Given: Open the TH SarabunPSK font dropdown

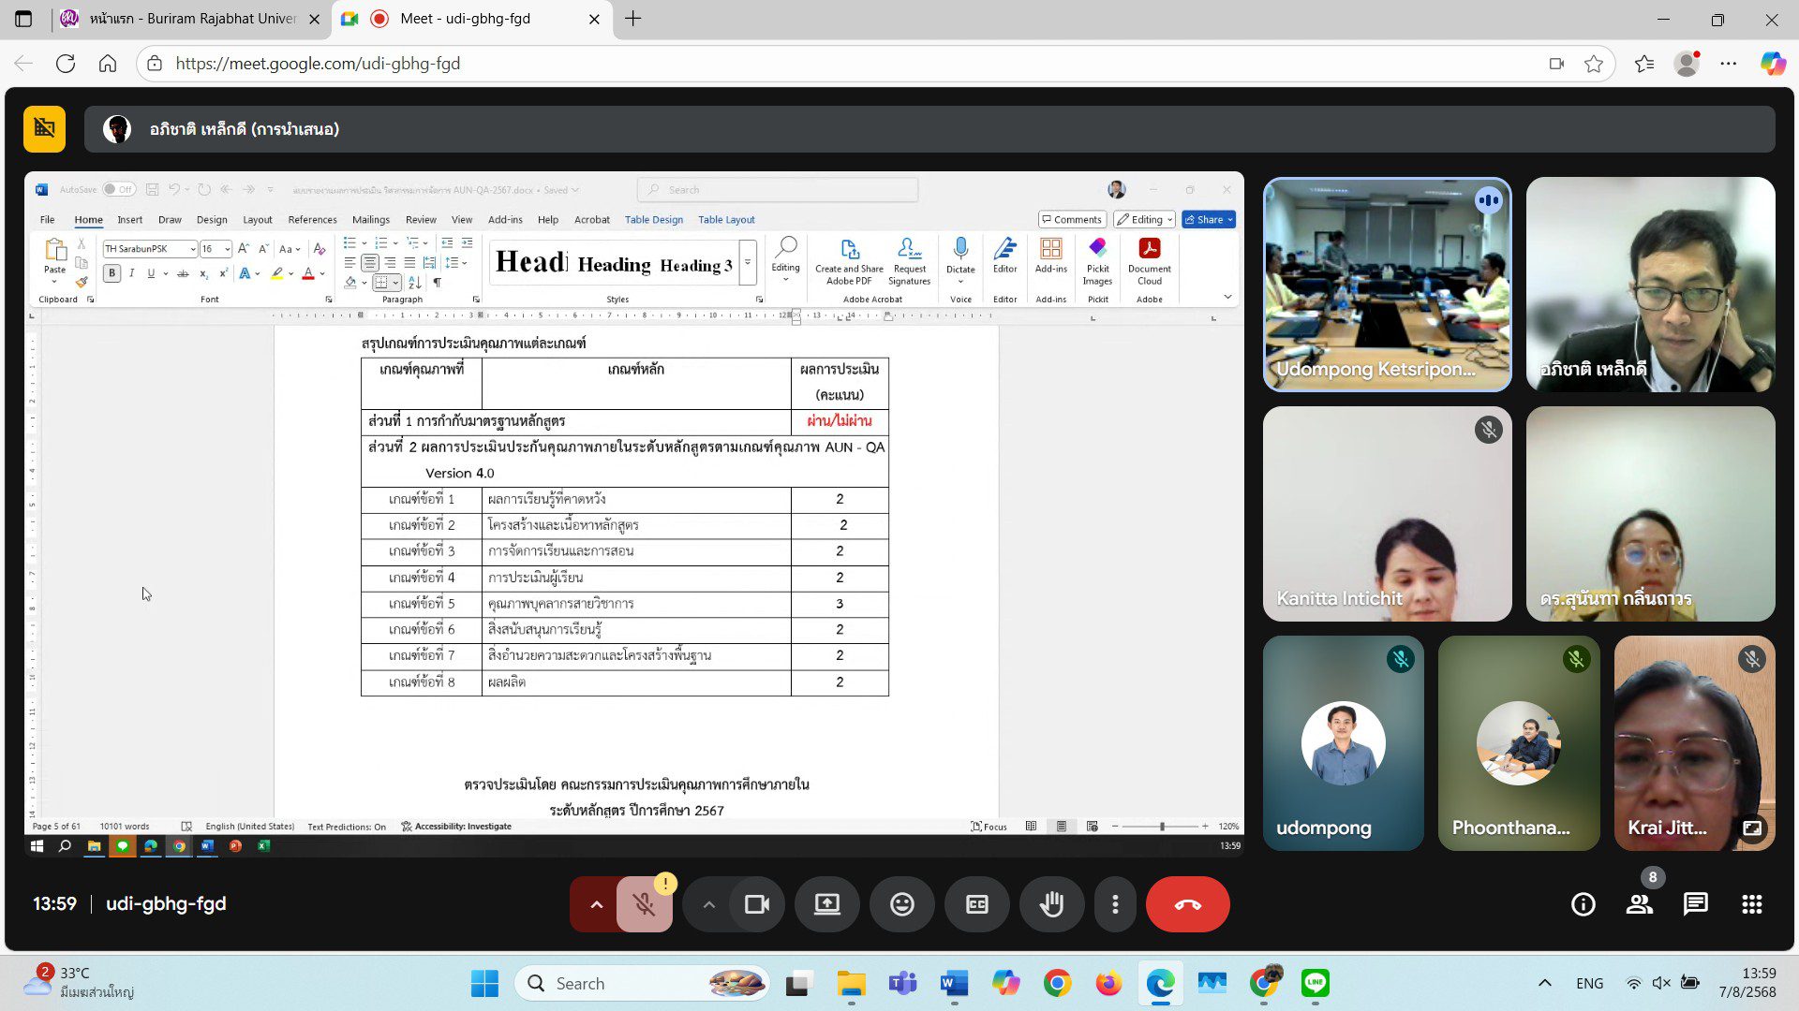Looking at the screenshot, I should (192, 249).
